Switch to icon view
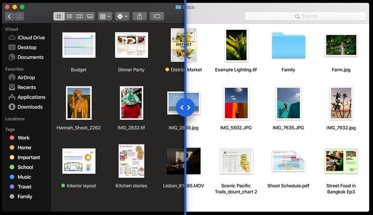 [59, 16]
